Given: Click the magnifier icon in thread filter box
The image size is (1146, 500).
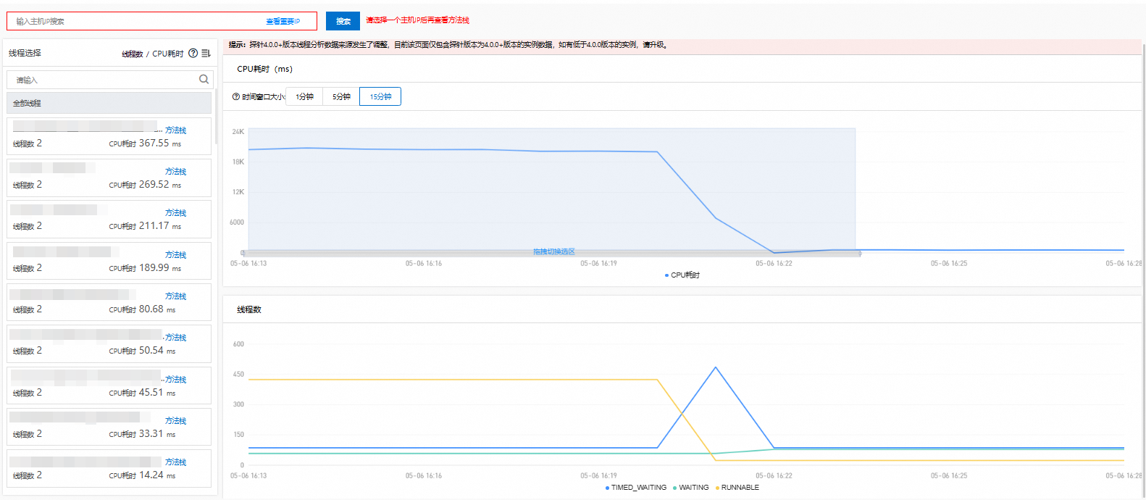Looking at the screenshot, I should pyautogui.click(x=204, y=79).
